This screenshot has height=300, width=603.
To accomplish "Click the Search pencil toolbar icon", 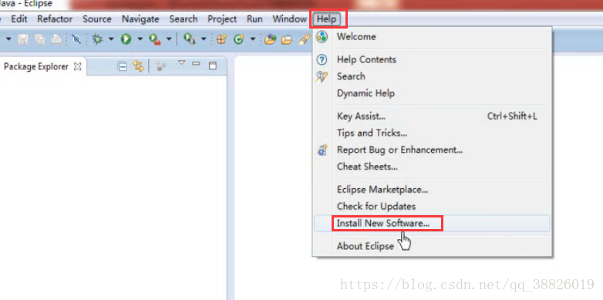I will [x=304, y=39].
